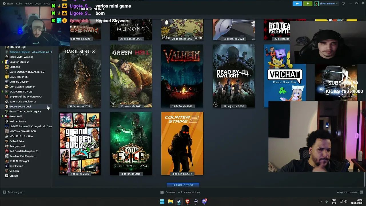Click the blue megaphone announcements button
366x206 pixels.
point(297,4)
